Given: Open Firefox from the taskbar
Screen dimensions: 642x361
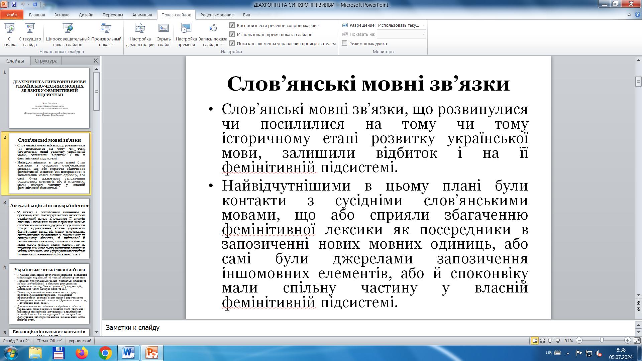Looking at the screenshot, I should pos(82,353).
